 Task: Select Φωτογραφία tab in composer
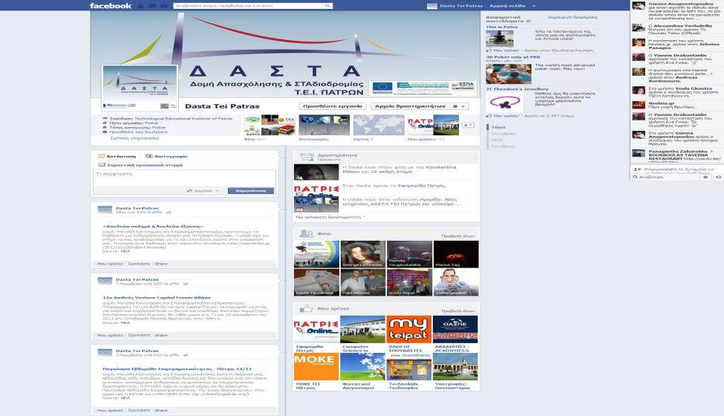point(166,156)
